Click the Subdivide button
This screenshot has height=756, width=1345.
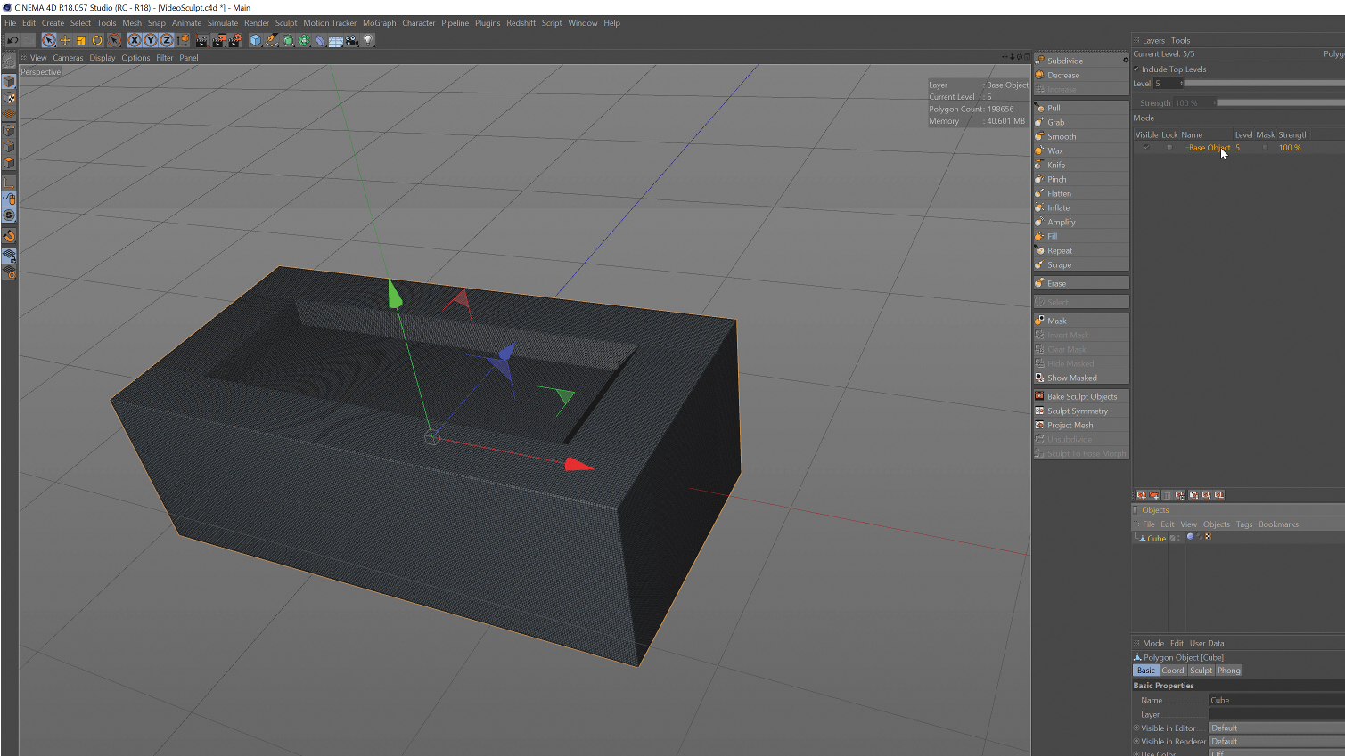pos(1064,61)
